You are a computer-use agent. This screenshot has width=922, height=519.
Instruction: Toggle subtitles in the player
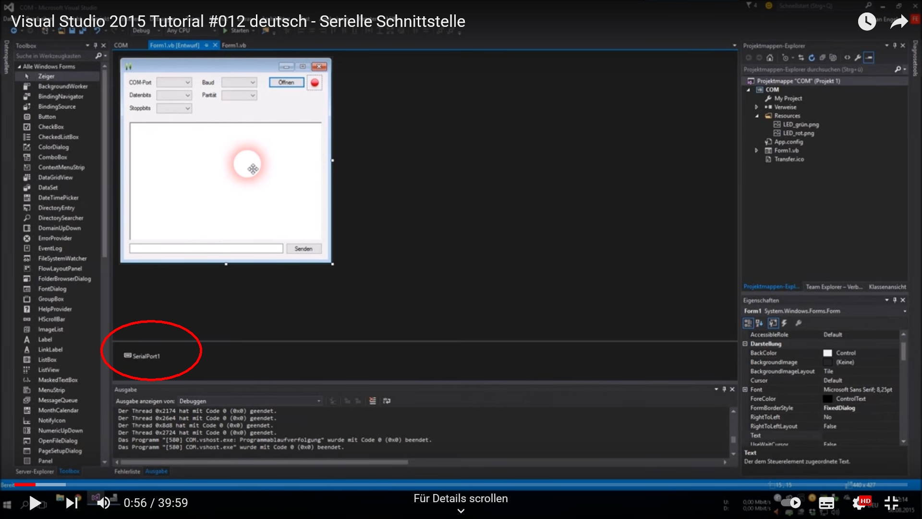click(826, 503)
